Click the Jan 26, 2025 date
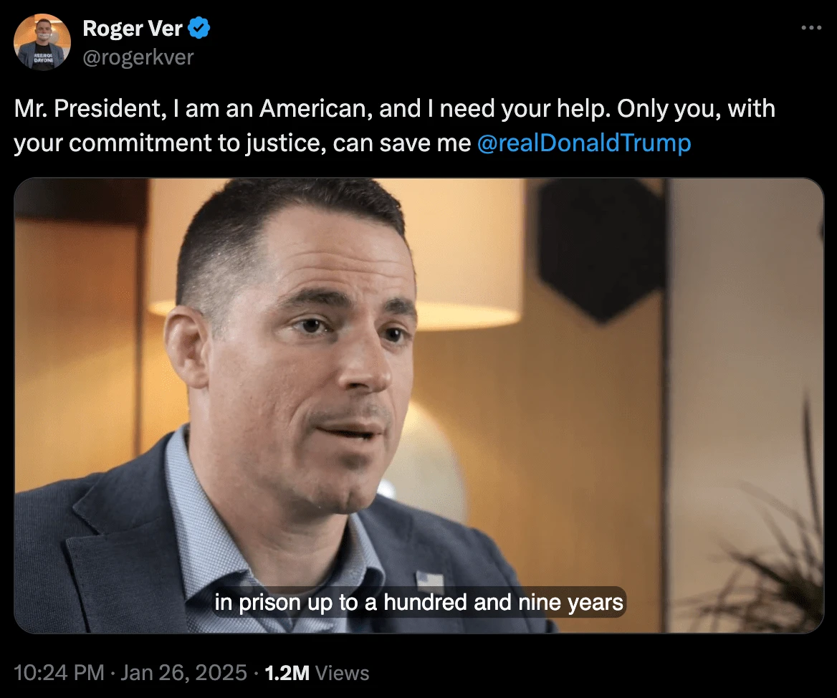This screenshot has width=837, height=698. [x=183, y=673]
